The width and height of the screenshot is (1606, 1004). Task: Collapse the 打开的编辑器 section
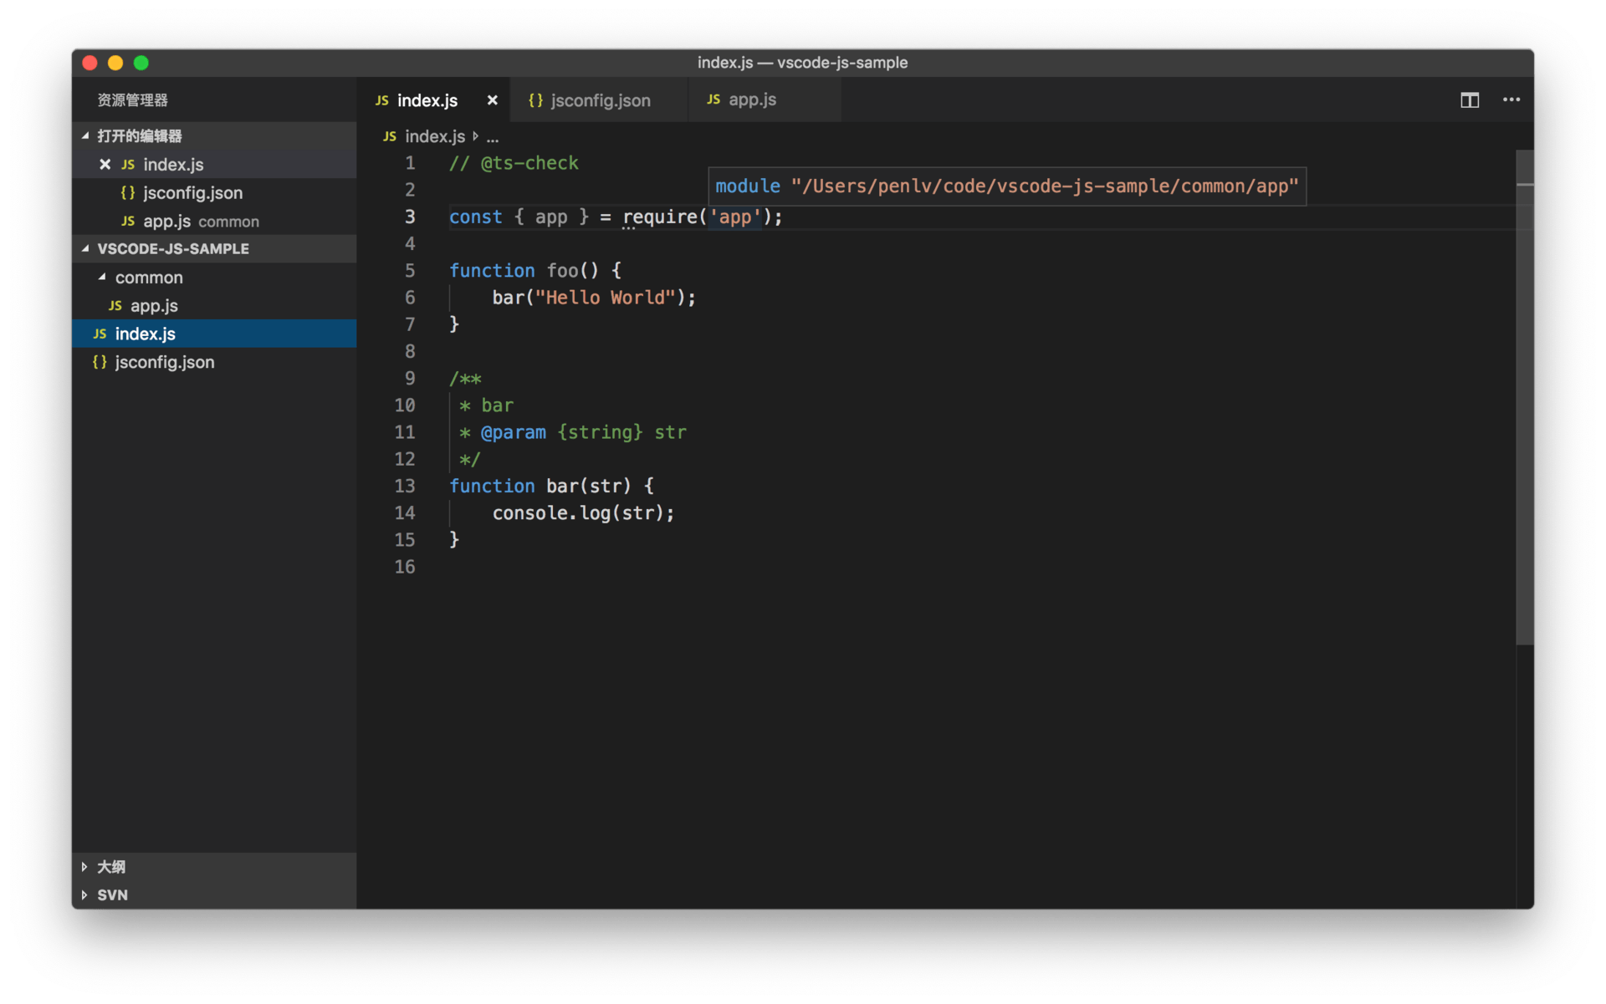(x=215, y=136)
